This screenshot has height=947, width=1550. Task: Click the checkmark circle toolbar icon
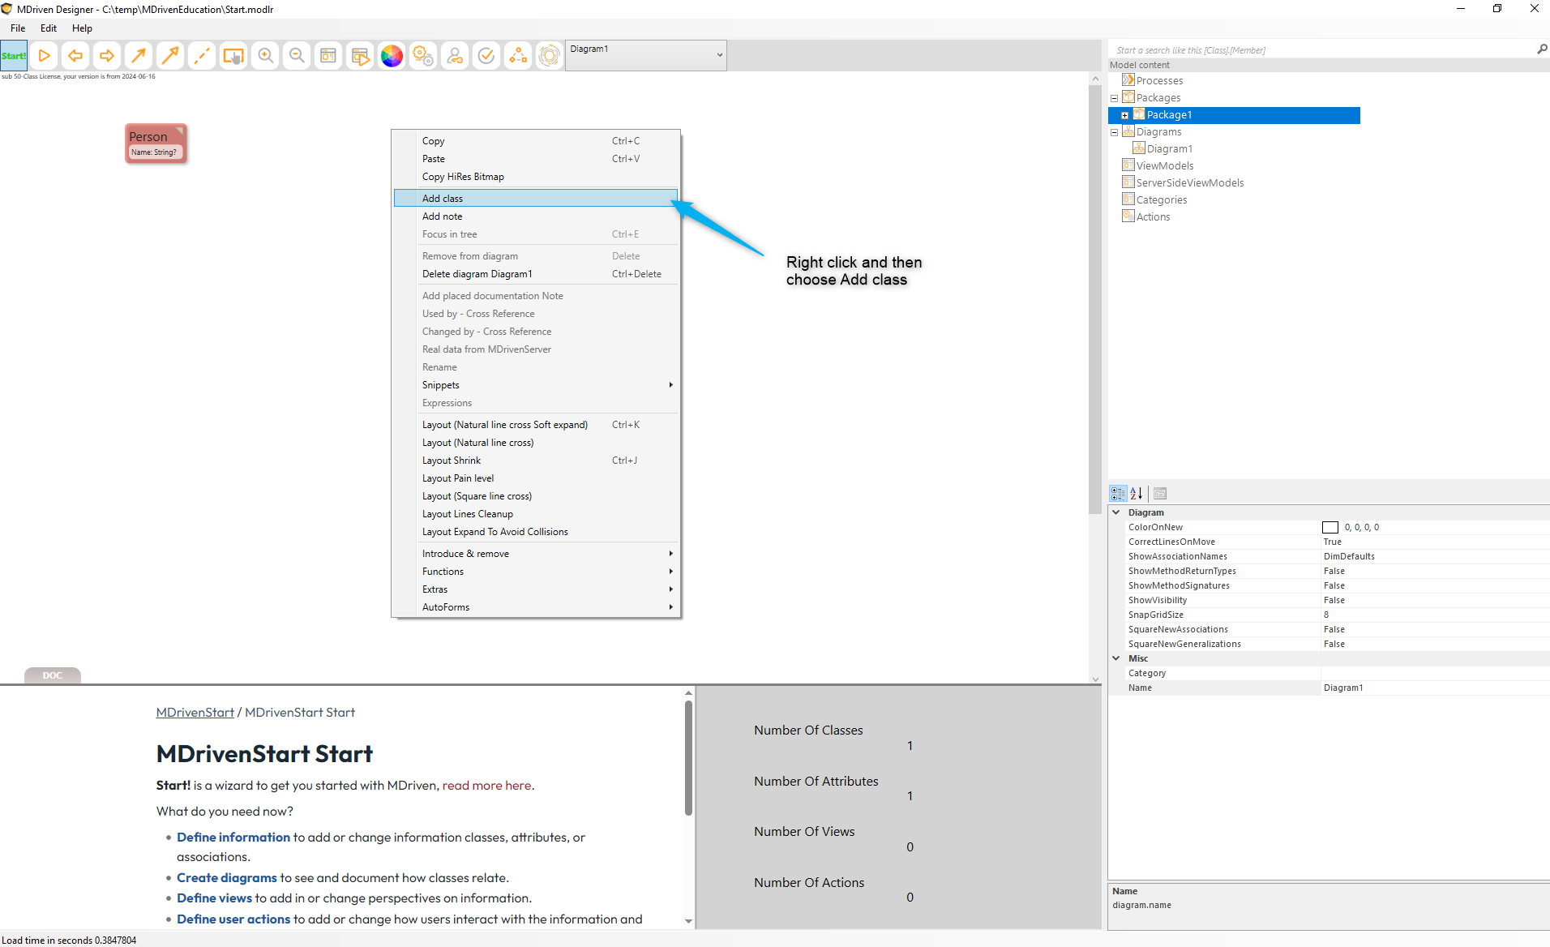486,56
